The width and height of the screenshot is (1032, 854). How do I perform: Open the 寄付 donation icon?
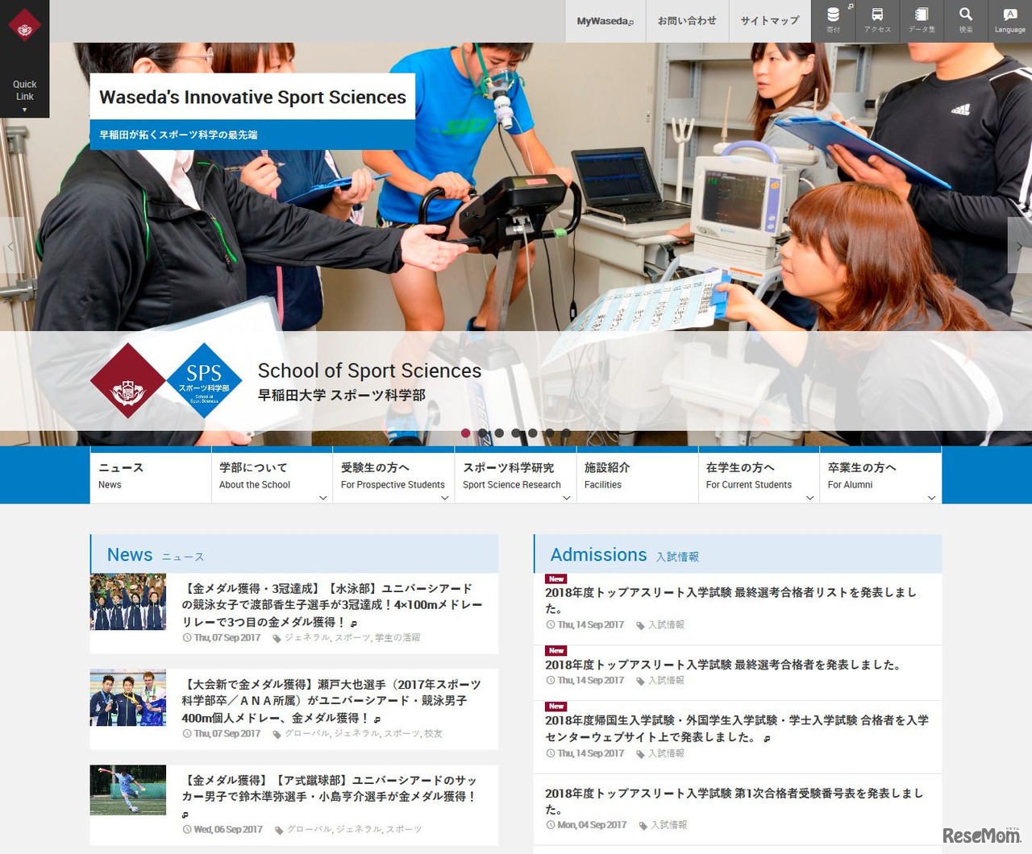pyautogui.click(x=834, y=21)
